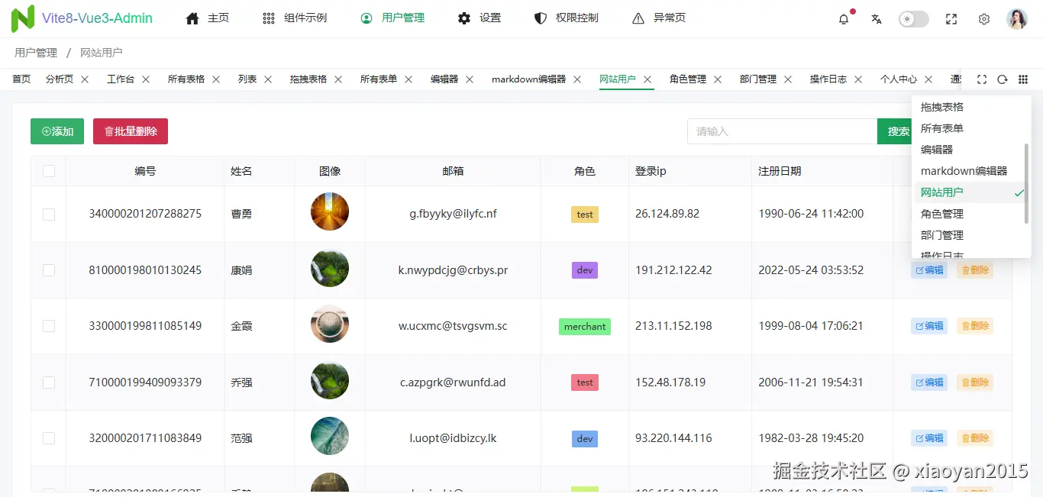Click the 编号 column header
This screenshot has height=497, width=1043.
[x=145, y=171]
